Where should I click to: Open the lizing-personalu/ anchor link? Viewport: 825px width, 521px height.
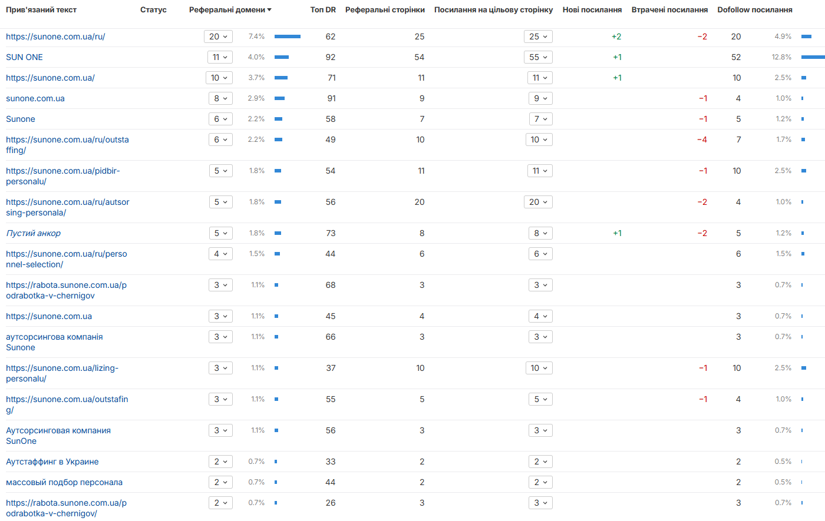[x=62, y=373]
